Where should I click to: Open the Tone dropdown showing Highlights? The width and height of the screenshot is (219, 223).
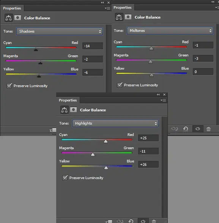coord(115,123)
